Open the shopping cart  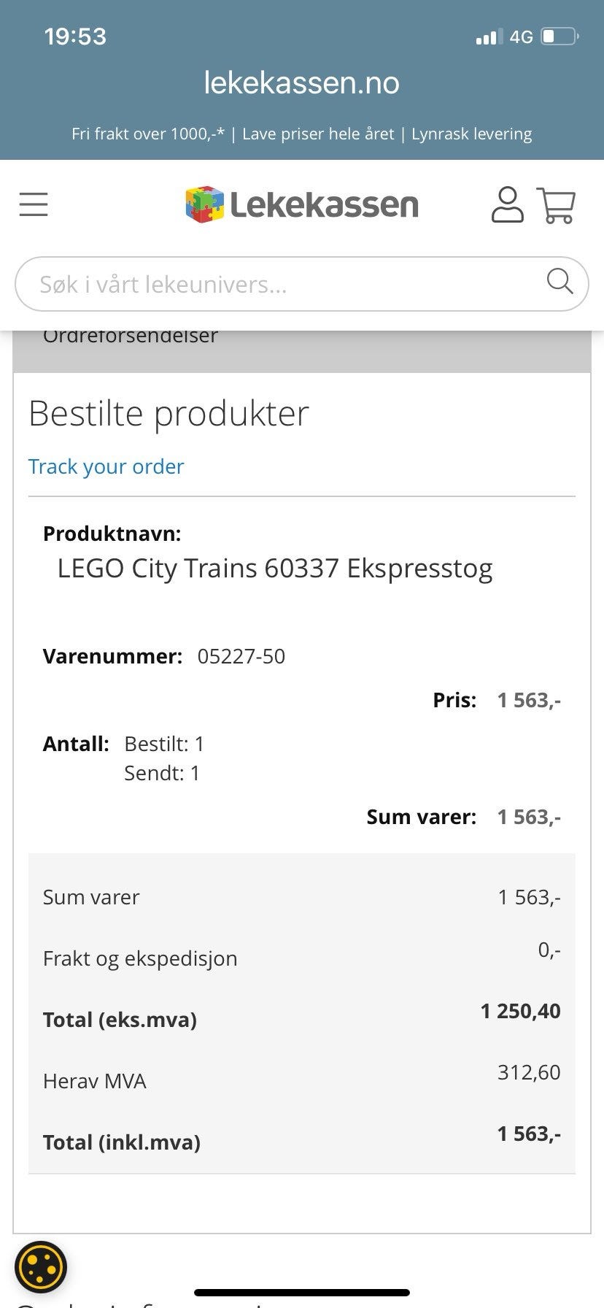[557, 205]
